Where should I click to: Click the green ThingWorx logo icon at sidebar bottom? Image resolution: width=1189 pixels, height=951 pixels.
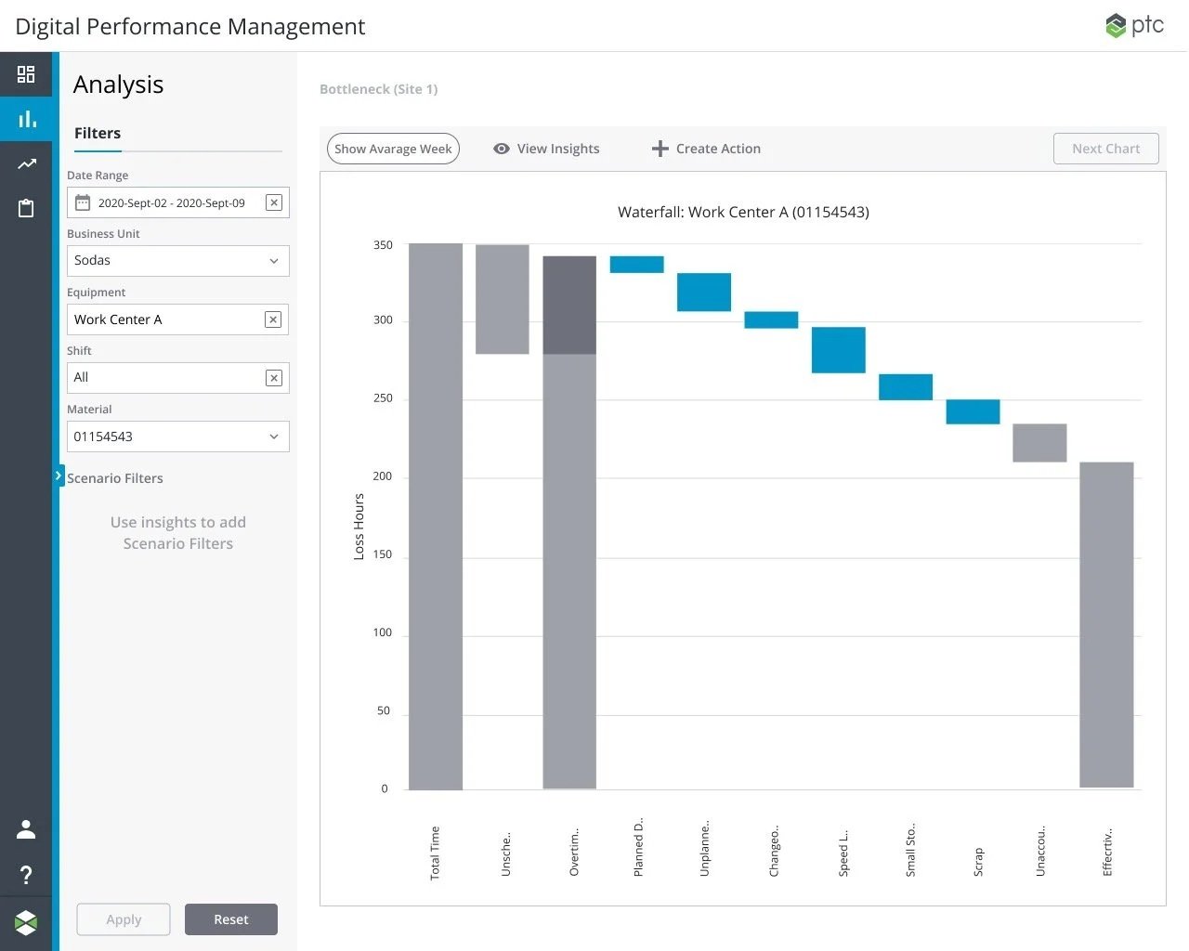click(x=26, y=922)
